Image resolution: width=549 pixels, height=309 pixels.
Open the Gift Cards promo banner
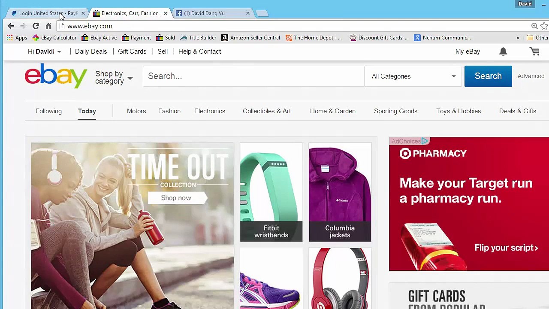[x=469, y=296]
